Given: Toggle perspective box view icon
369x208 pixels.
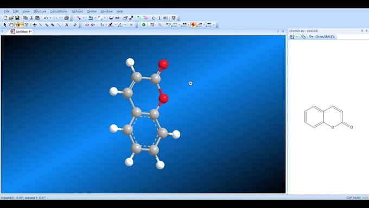Looking at the screenshot, I should (x=125, y=18).
